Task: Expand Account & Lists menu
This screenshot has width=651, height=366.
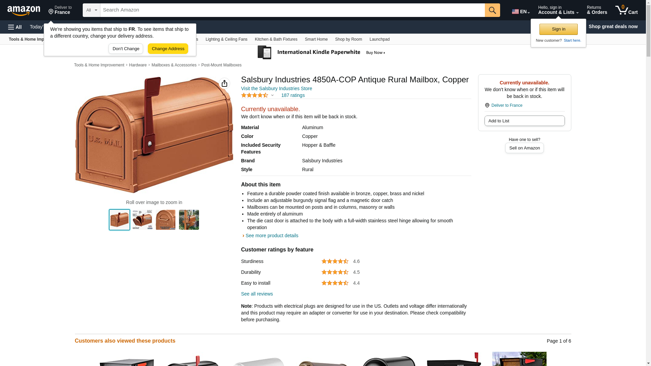Action: click(558, 10)
